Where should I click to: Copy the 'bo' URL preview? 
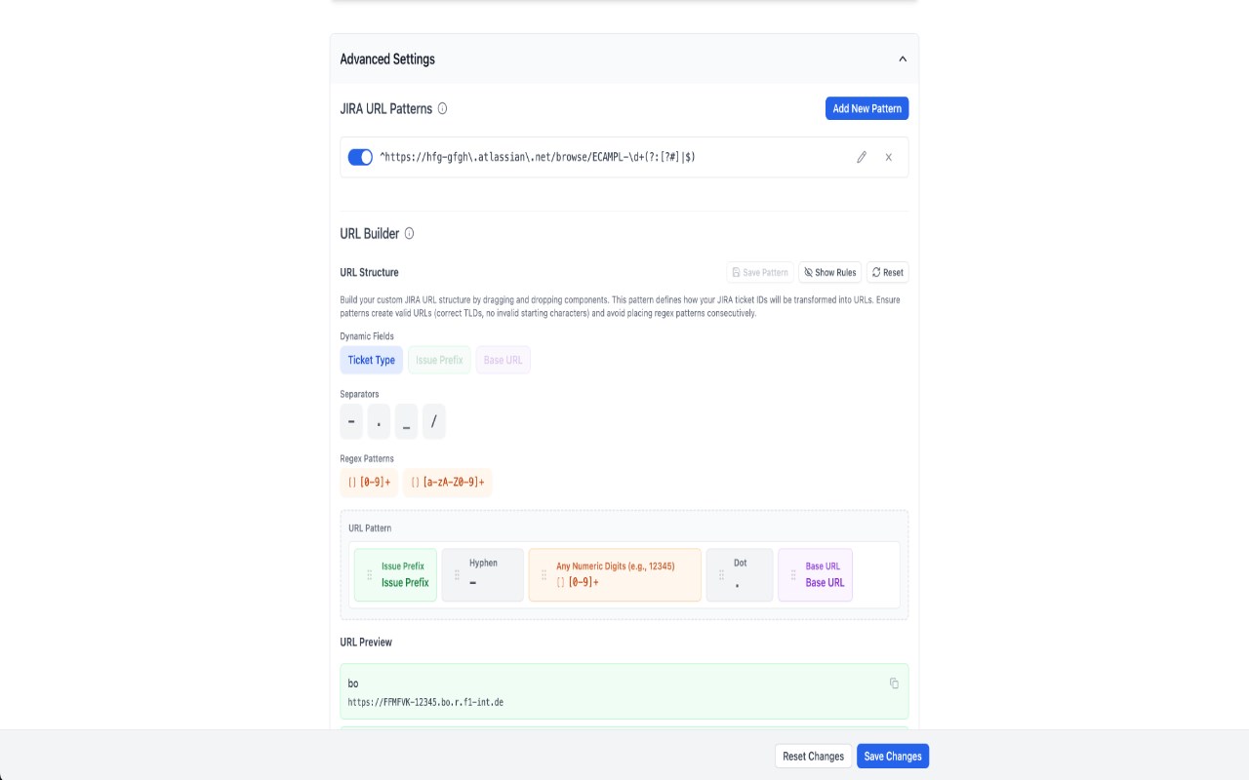click(x=894, y=683)
